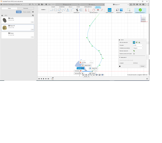
Task: Select the Offset tool
Action: pos(81,10)
